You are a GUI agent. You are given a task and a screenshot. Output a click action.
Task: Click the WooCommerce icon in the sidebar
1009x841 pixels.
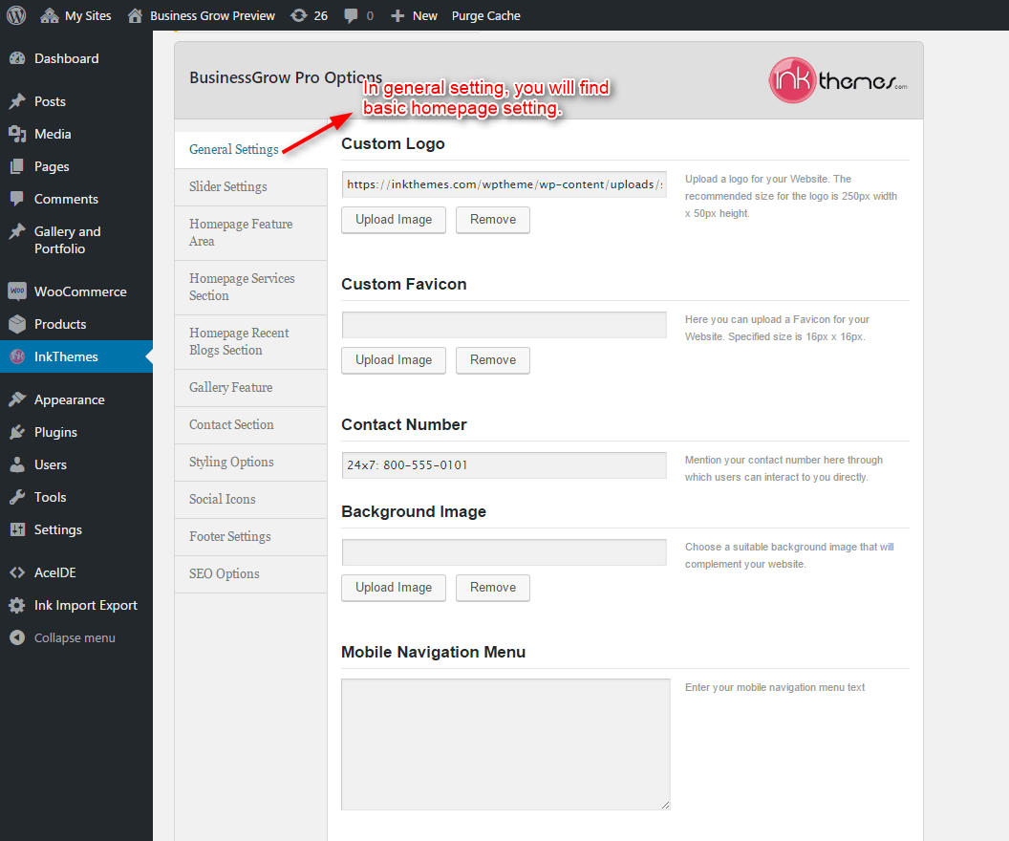pyautogui.click(x=17, y=291)
